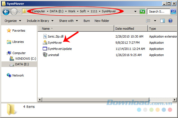Open the address bar history dropdown arrow

point(135,11)
